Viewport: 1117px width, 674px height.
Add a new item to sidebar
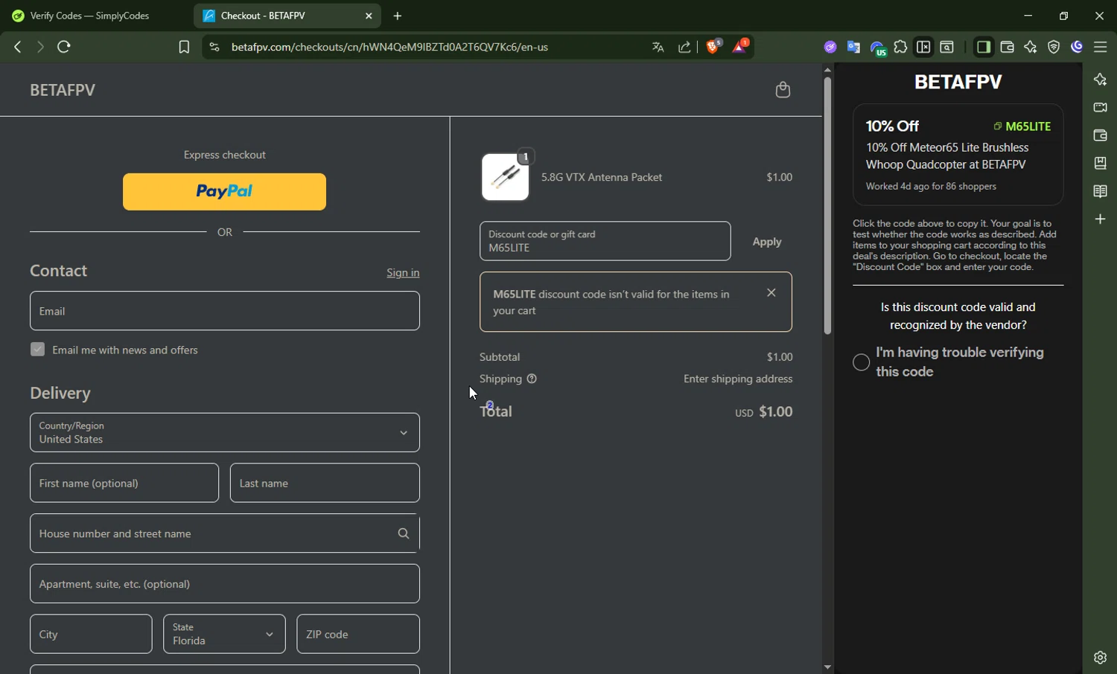(1100, 219)
